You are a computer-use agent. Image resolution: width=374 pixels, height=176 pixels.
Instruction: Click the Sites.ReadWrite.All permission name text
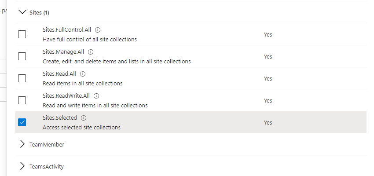[x=66, y=96]
